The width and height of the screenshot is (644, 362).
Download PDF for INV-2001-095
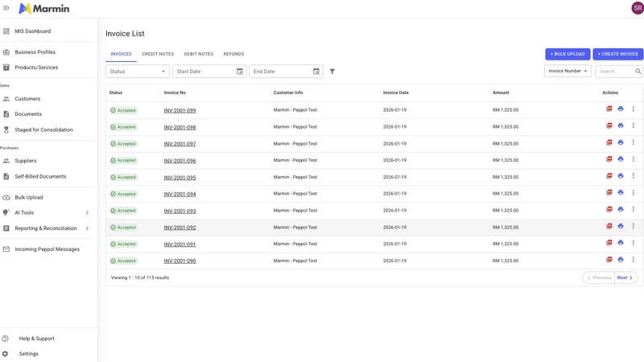click(x=609, y=175)
